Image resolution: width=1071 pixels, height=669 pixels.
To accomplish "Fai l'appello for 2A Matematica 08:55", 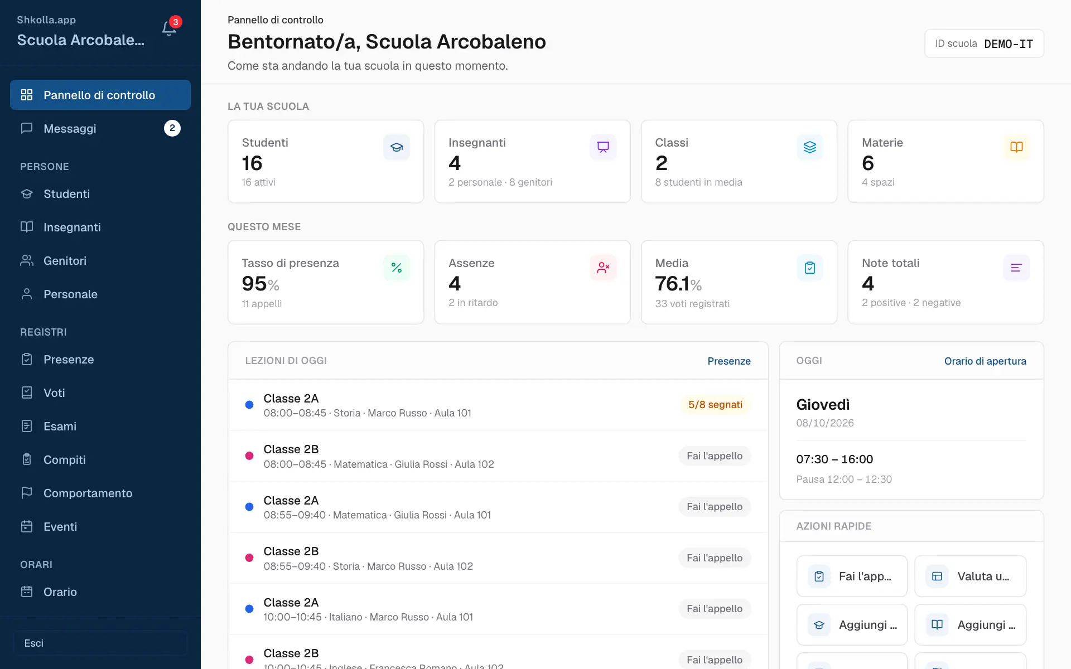I will (715, 506).
